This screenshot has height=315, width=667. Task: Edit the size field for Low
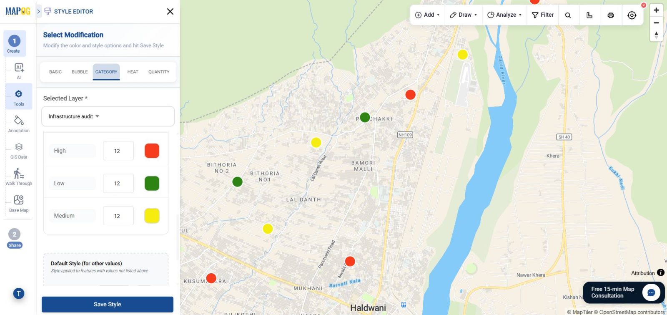(x=118, y=183)
